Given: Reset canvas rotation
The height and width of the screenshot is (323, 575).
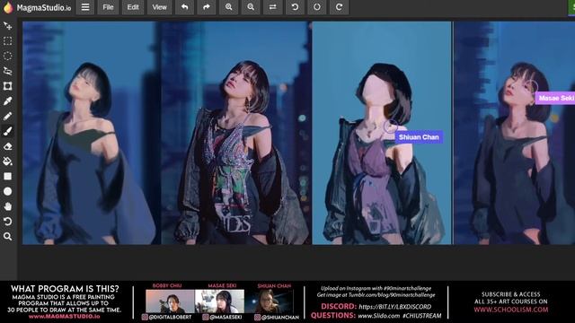Looking at the screenshot, I should pos(317,7).
